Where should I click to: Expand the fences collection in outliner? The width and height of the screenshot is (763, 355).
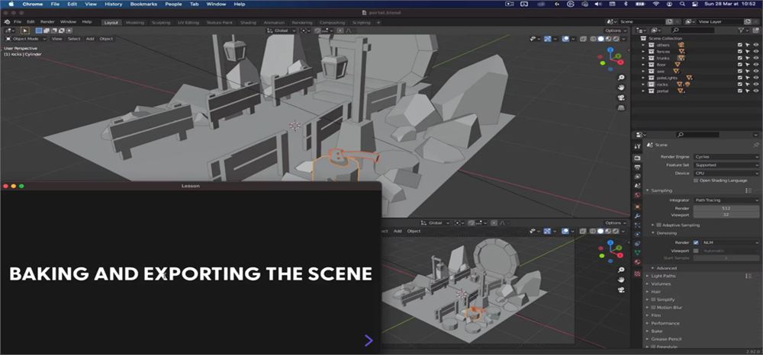tap(643, 52)
